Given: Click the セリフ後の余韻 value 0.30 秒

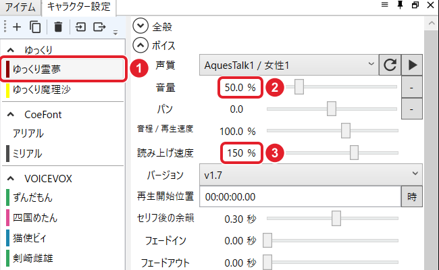Looking at the screenshot, I should click(x=240, y=219).
